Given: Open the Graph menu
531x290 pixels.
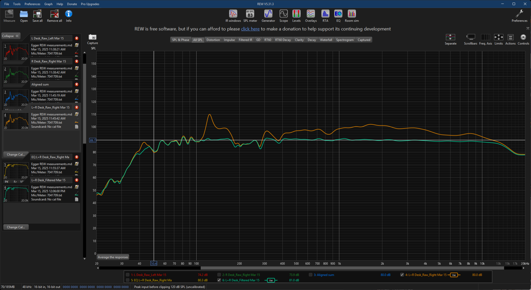Looking at the screenshot, I should click(48, 4).
